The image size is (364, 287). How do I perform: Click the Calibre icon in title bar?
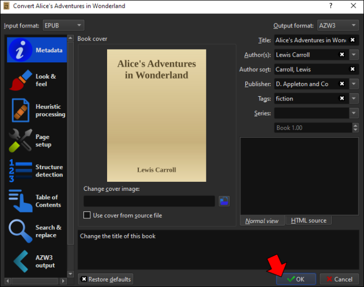coord(6,6)
